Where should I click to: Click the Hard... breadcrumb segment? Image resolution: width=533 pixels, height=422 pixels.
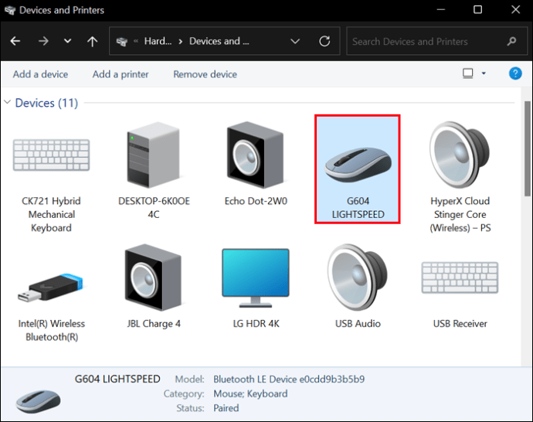pos(158,41)
